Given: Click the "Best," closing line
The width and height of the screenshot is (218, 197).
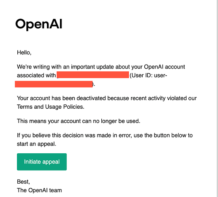Looking at the screenshot, I should 23,182.
